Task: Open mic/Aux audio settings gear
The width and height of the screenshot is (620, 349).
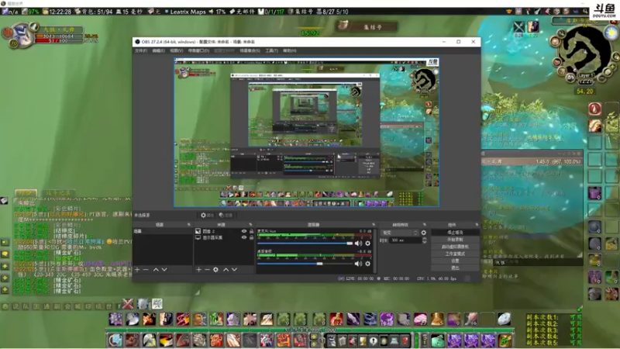Action: (367, 244)
